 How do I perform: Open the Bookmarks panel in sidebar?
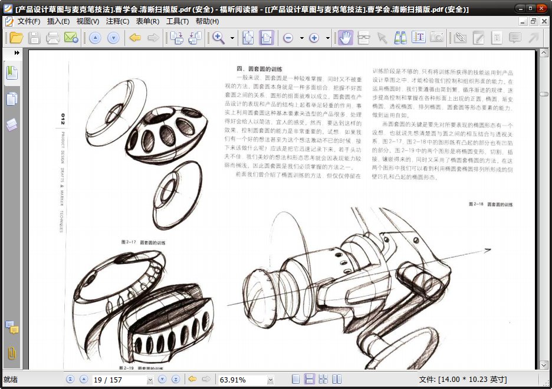coord(12,73)
